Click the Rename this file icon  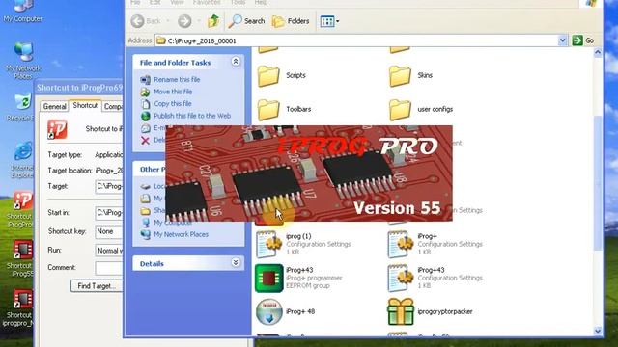(x=146, y=79)
